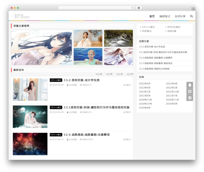Open recent post 12.4 函数高级-函数重载-注意事项 in sidebar
This screenshot has width=204, height=172.
coord(155,58)
